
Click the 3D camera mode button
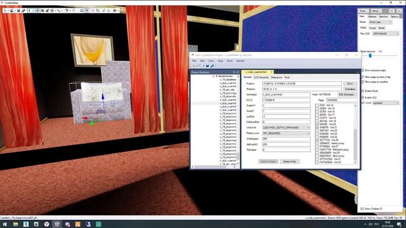coord(114,11)
